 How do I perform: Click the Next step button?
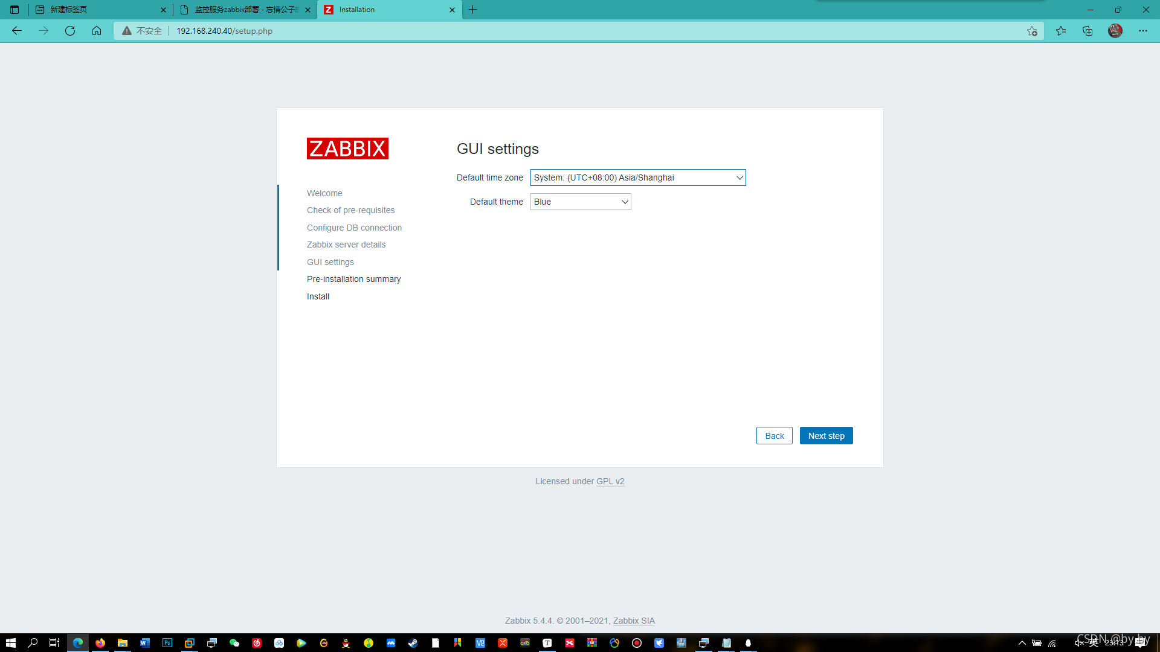point(826,436)
